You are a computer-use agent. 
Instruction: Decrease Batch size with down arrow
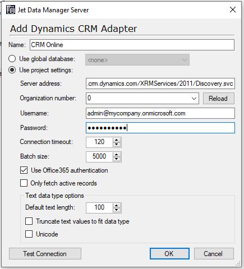(117, 159)
